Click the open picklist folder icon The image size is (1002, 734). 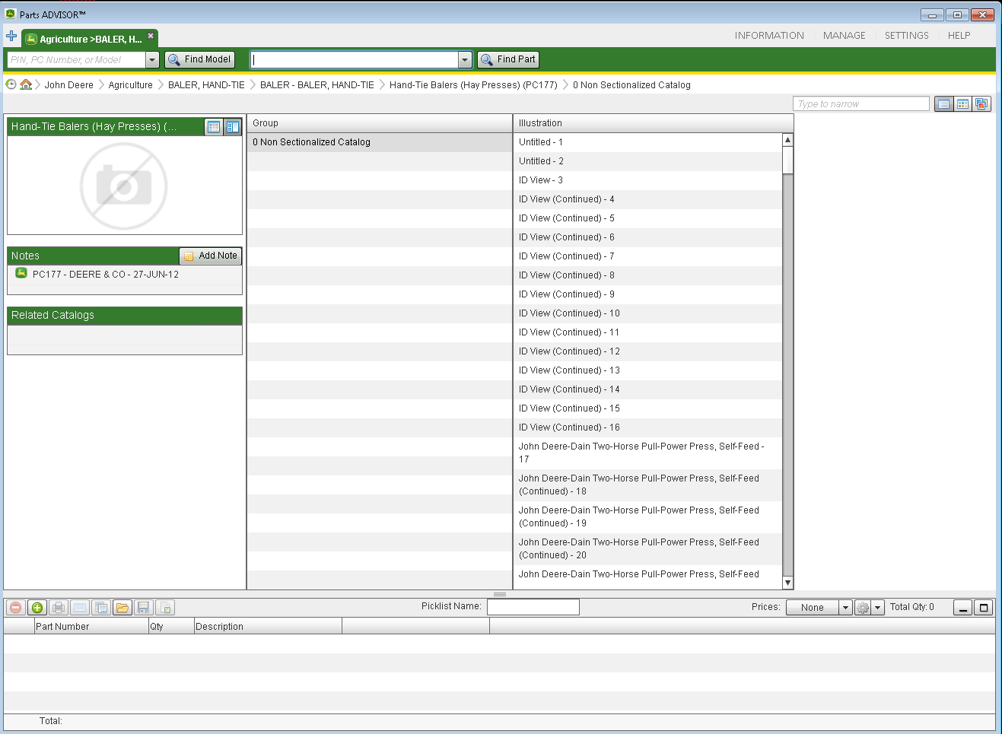point(122,608)
